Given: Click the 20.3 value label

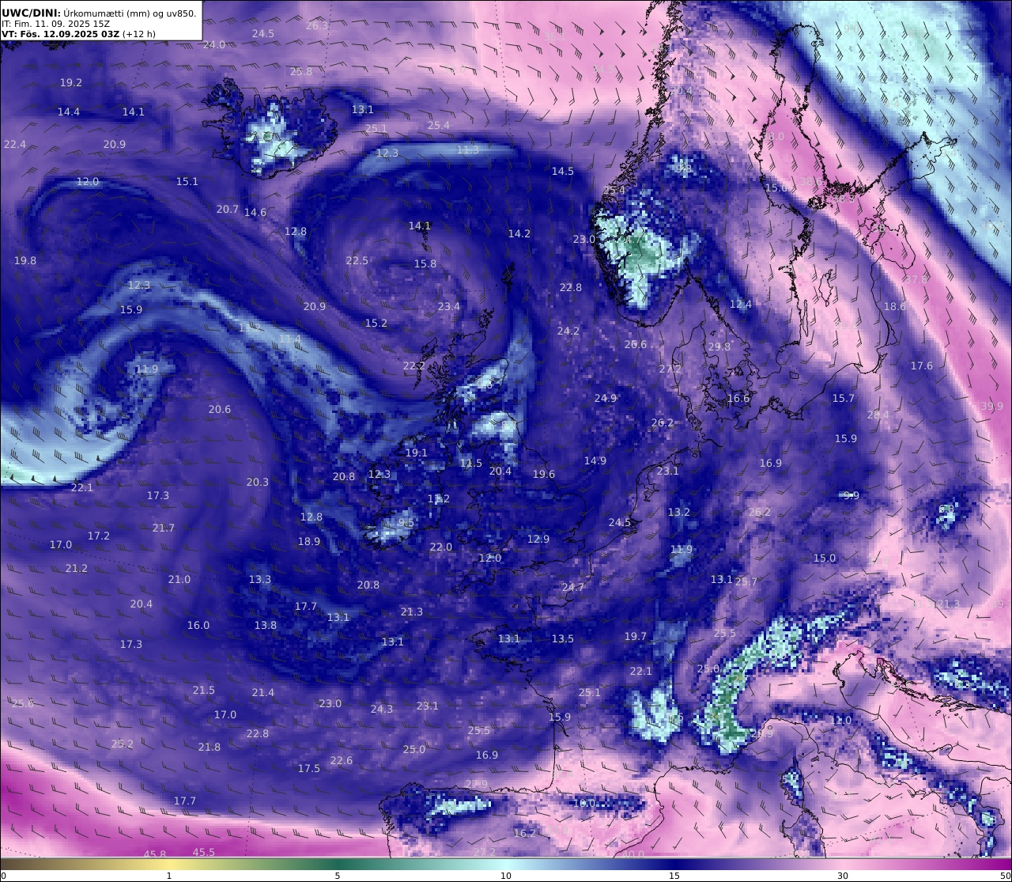Looking at the screenshot, I should [x=258, y=483].
